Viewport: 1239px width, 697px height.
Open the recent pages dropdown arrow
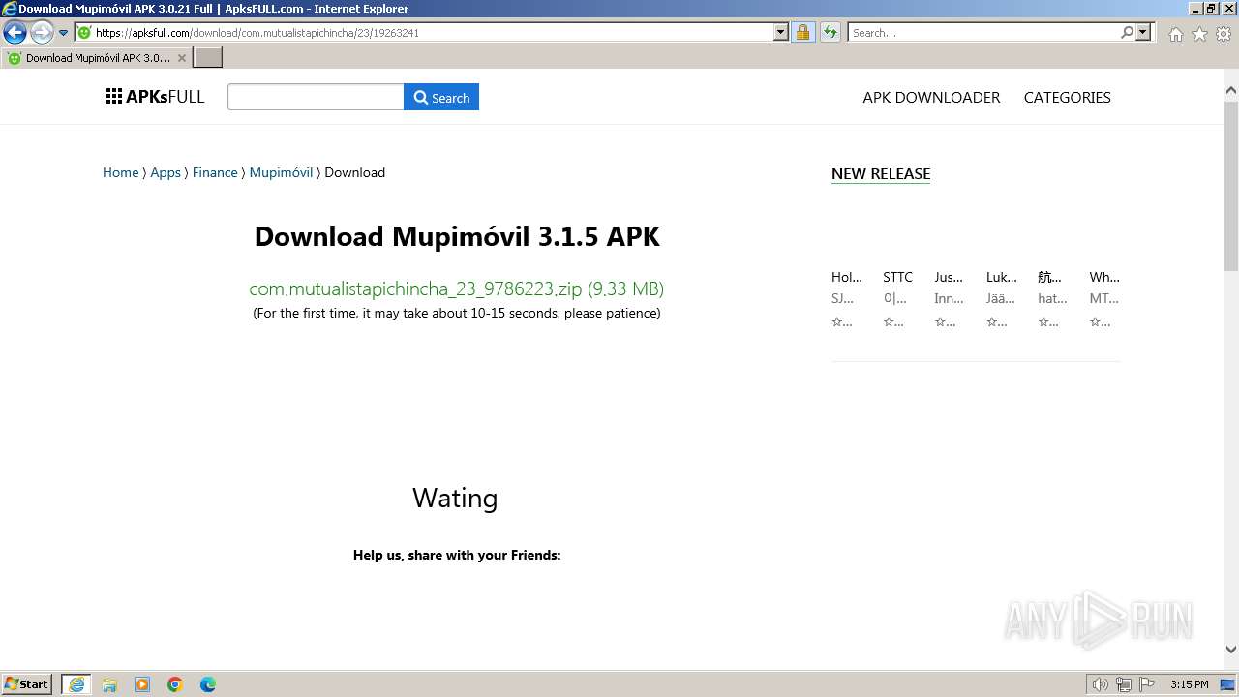point(64,33)
